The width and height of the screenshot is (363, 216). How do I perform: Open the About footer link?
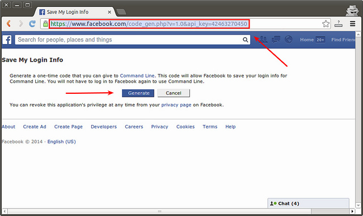[x=9, y=127]
